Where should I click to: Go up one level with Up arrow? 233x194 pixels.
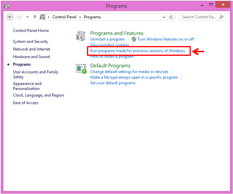tap(35, 17)
